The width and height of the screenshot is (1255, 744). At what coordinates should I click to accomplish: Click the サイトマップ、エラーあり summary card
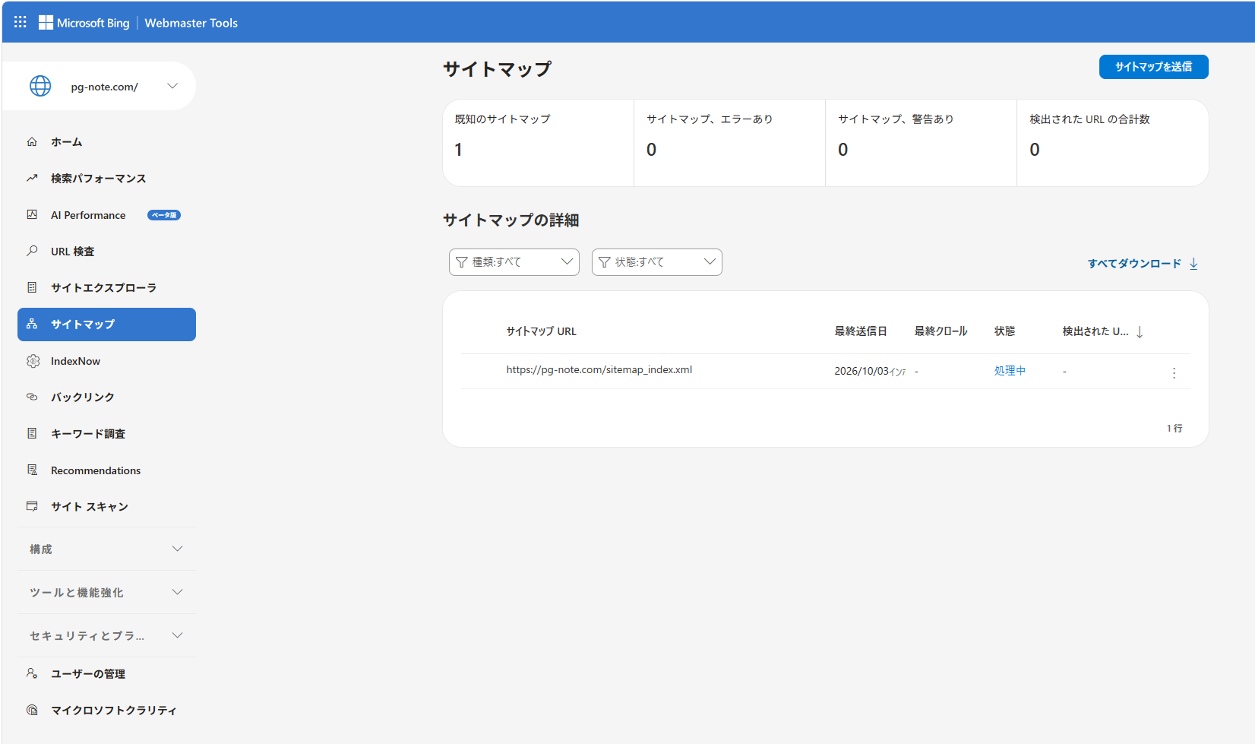click(729, 143)
